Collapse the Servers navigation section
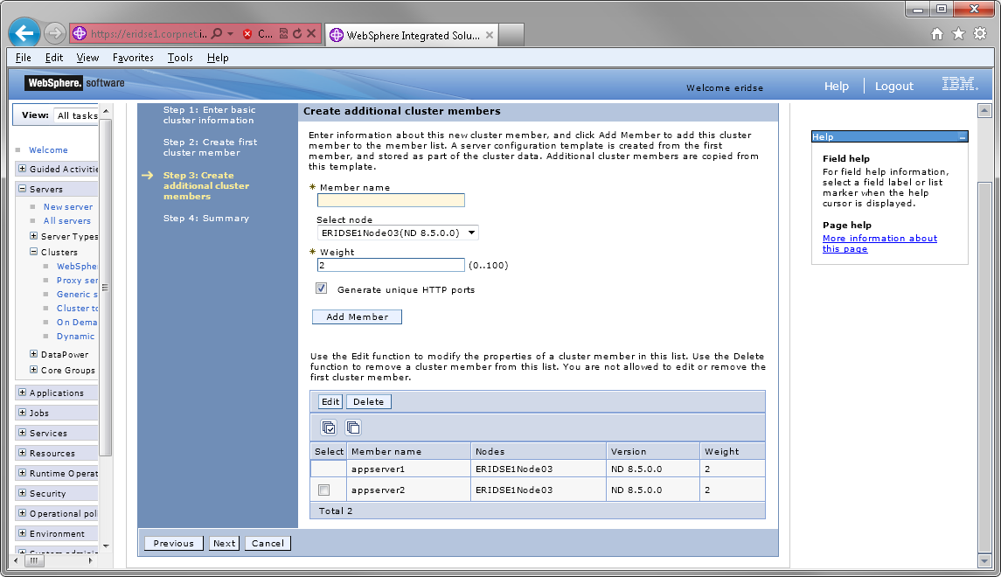Screen dimensions: 1001x577 pyautogui.click(x=23, y=188)
